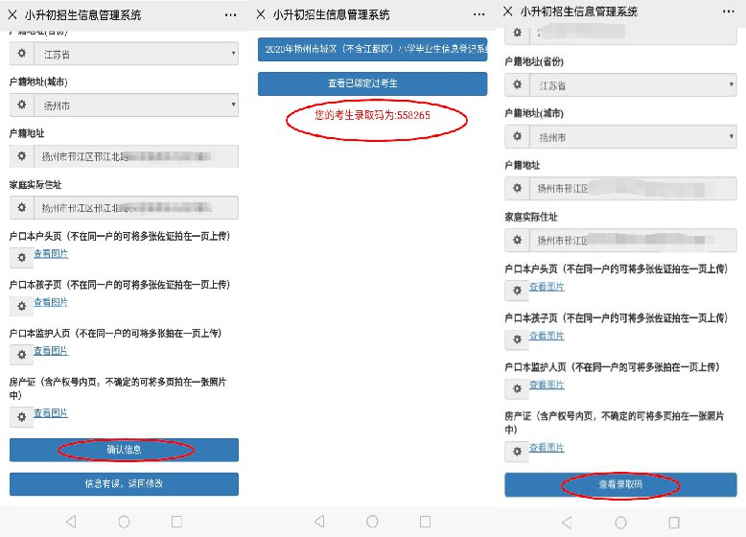
Task: Click the 确认信息 button
Action: click(x=124, y=450)
